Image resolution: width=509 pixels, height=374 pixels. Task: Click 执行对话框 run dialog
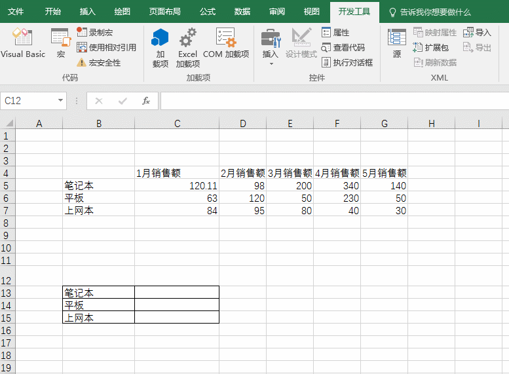pos(347,62)
